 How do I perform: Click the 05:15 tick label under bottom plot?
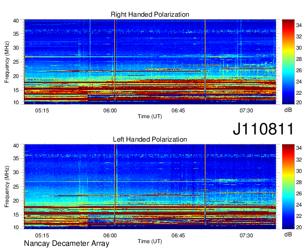(x=42, y=235)
